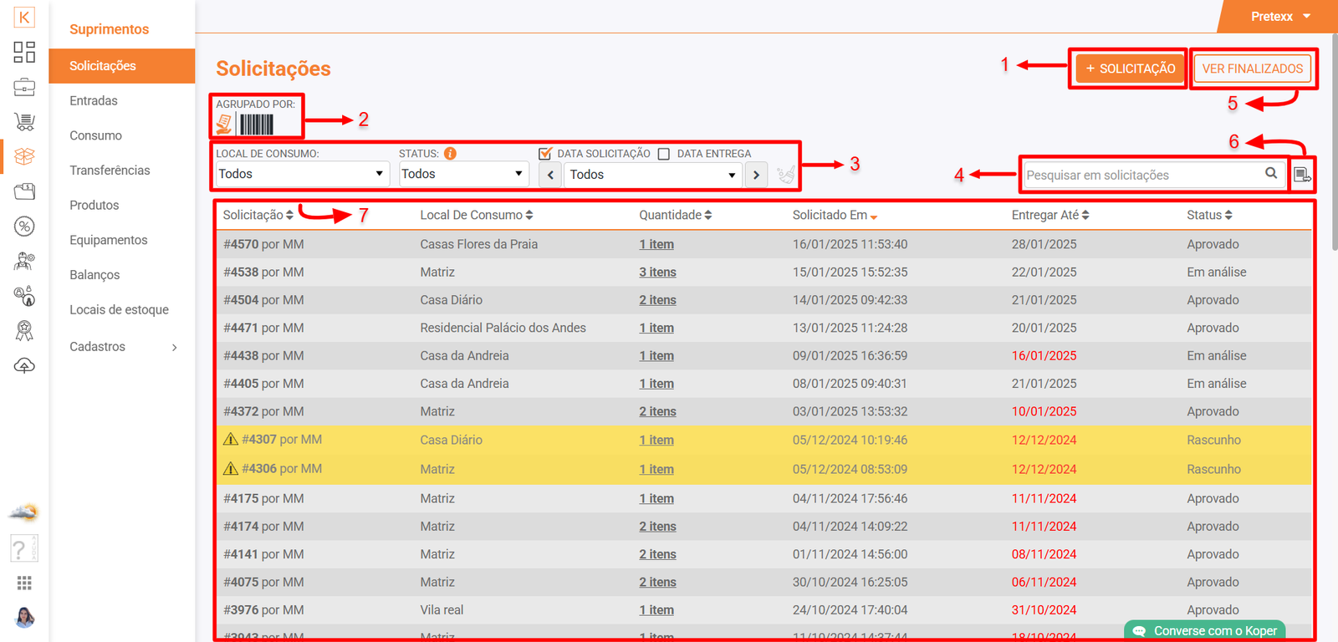Click the magnifying glass search icon

(1271, 173)
